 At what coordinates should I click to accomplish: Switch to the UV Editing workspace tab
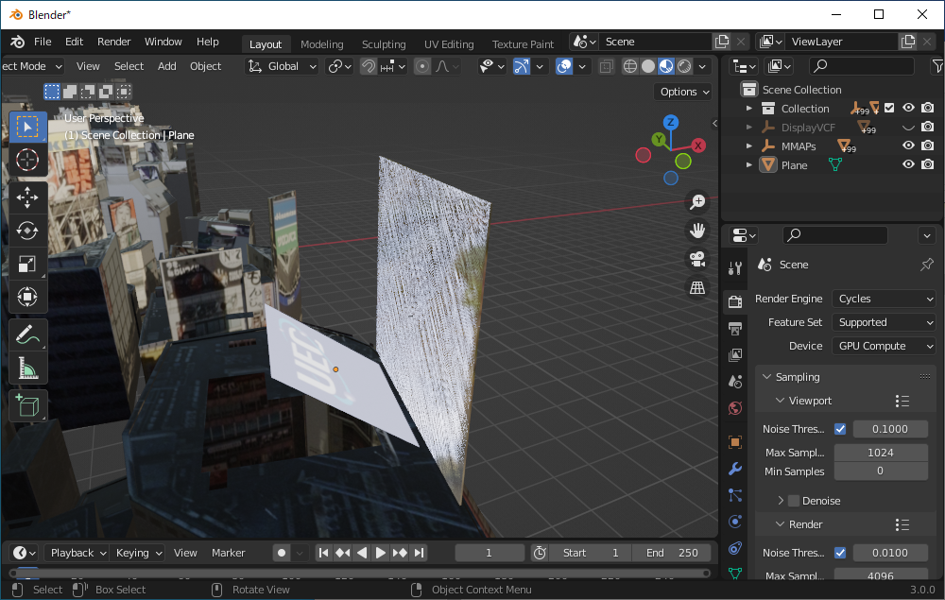pos(449,44)
